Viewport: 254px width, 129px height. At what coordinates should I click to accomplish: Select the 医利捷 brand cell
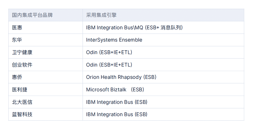[45, 89]
